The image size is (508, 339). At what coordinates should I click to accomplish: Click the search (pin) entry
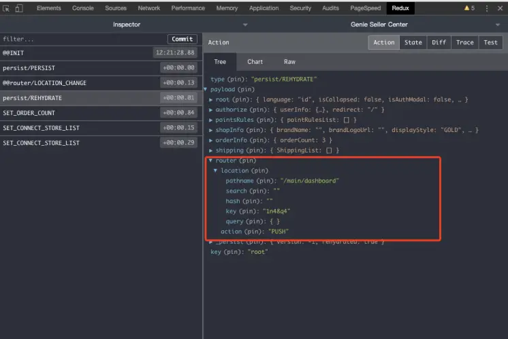pyautogui.click(x=253, y=191)
